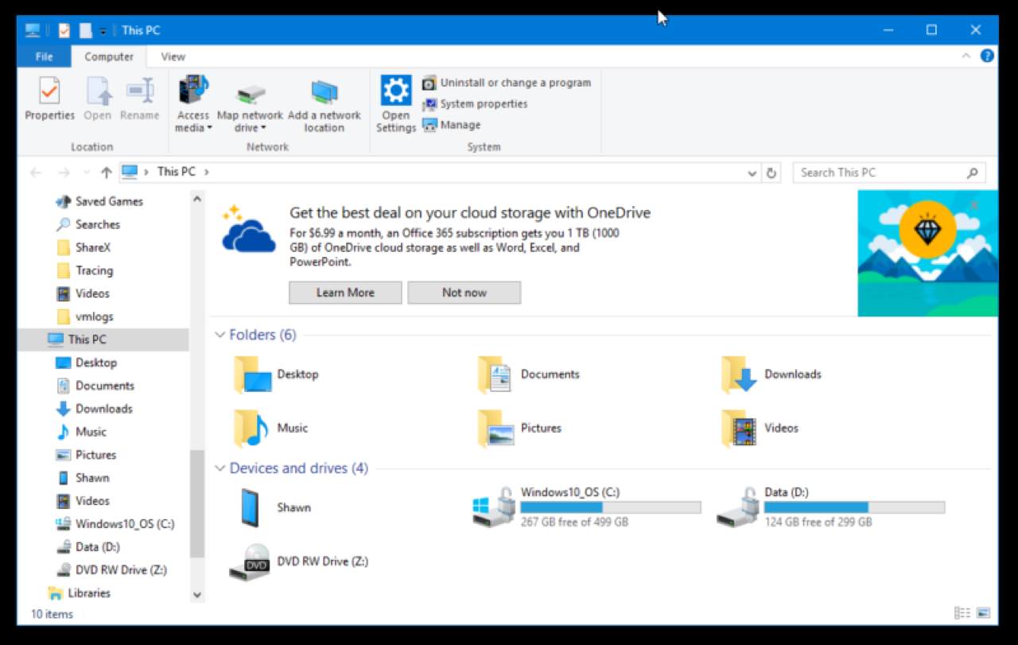Select Windows10_OS (C:) in navigation pane
Viewport: 1018px width, 645px height.
pos(115,524)
